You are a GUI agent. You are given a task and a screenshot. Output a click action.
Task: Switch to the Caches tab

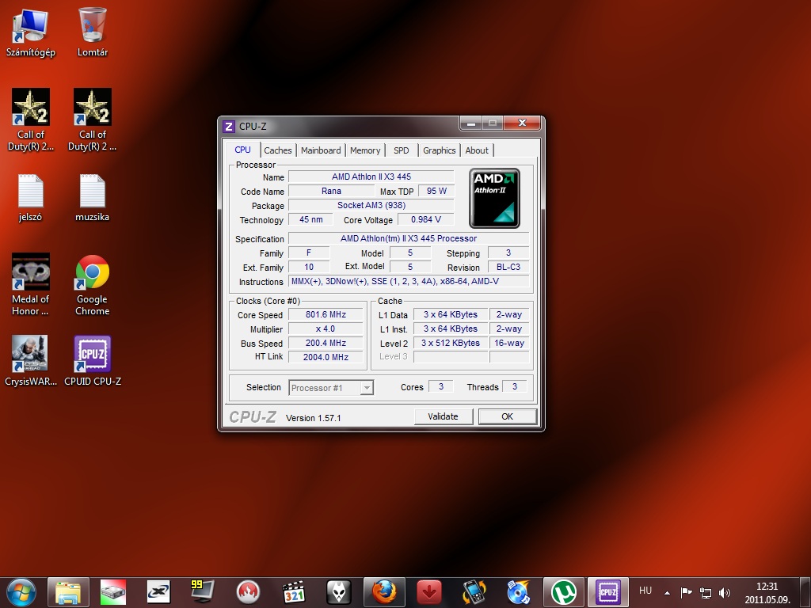point(278,150)
